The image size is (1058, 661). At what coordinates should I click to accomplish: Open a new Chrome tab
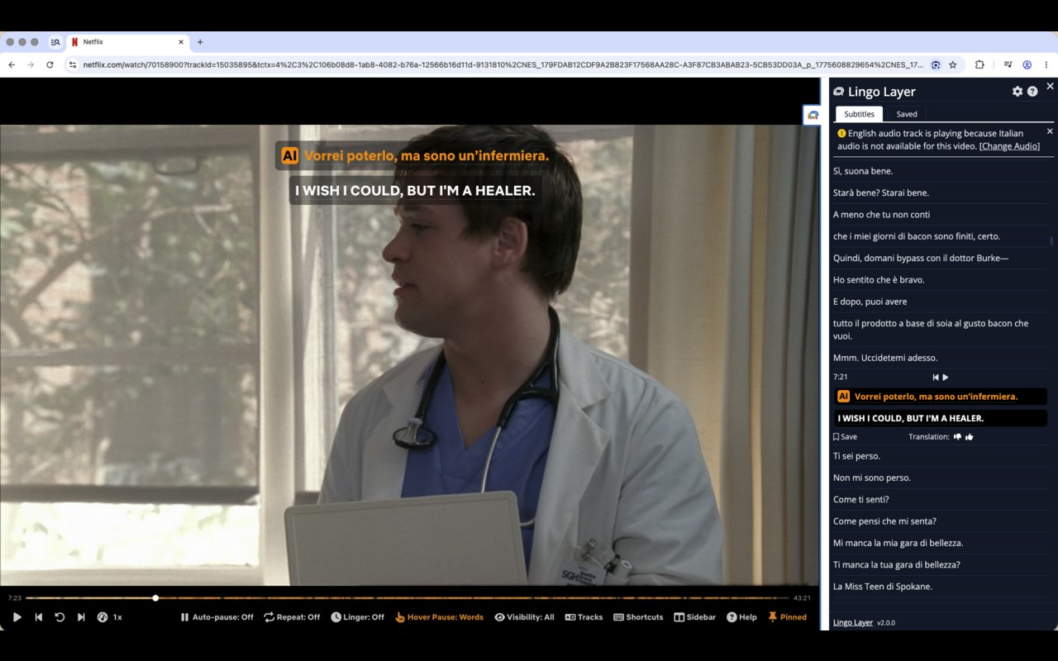[200, 42]
